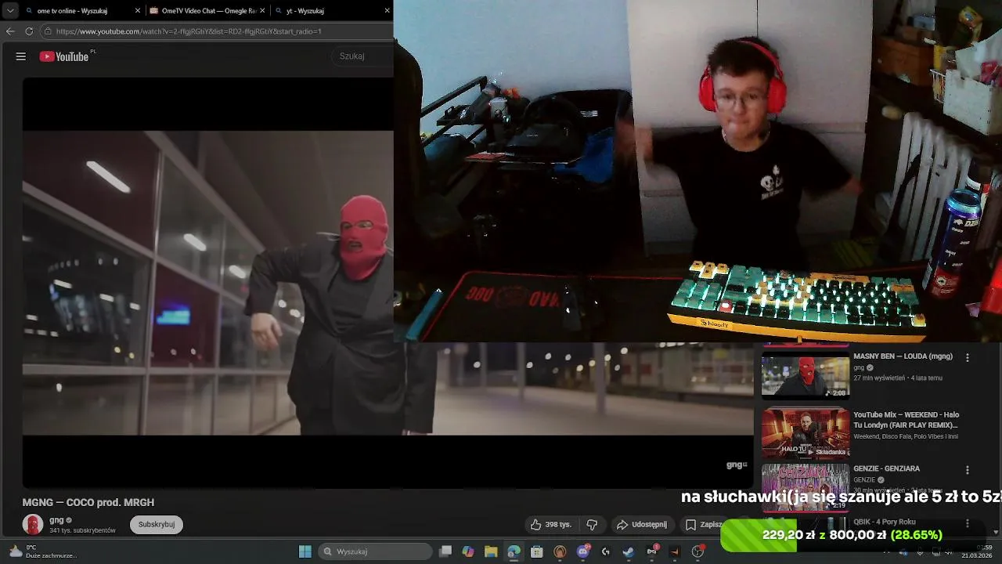
Task: Open the taskbar app left of Discord
Action: (x=560, y=551)
